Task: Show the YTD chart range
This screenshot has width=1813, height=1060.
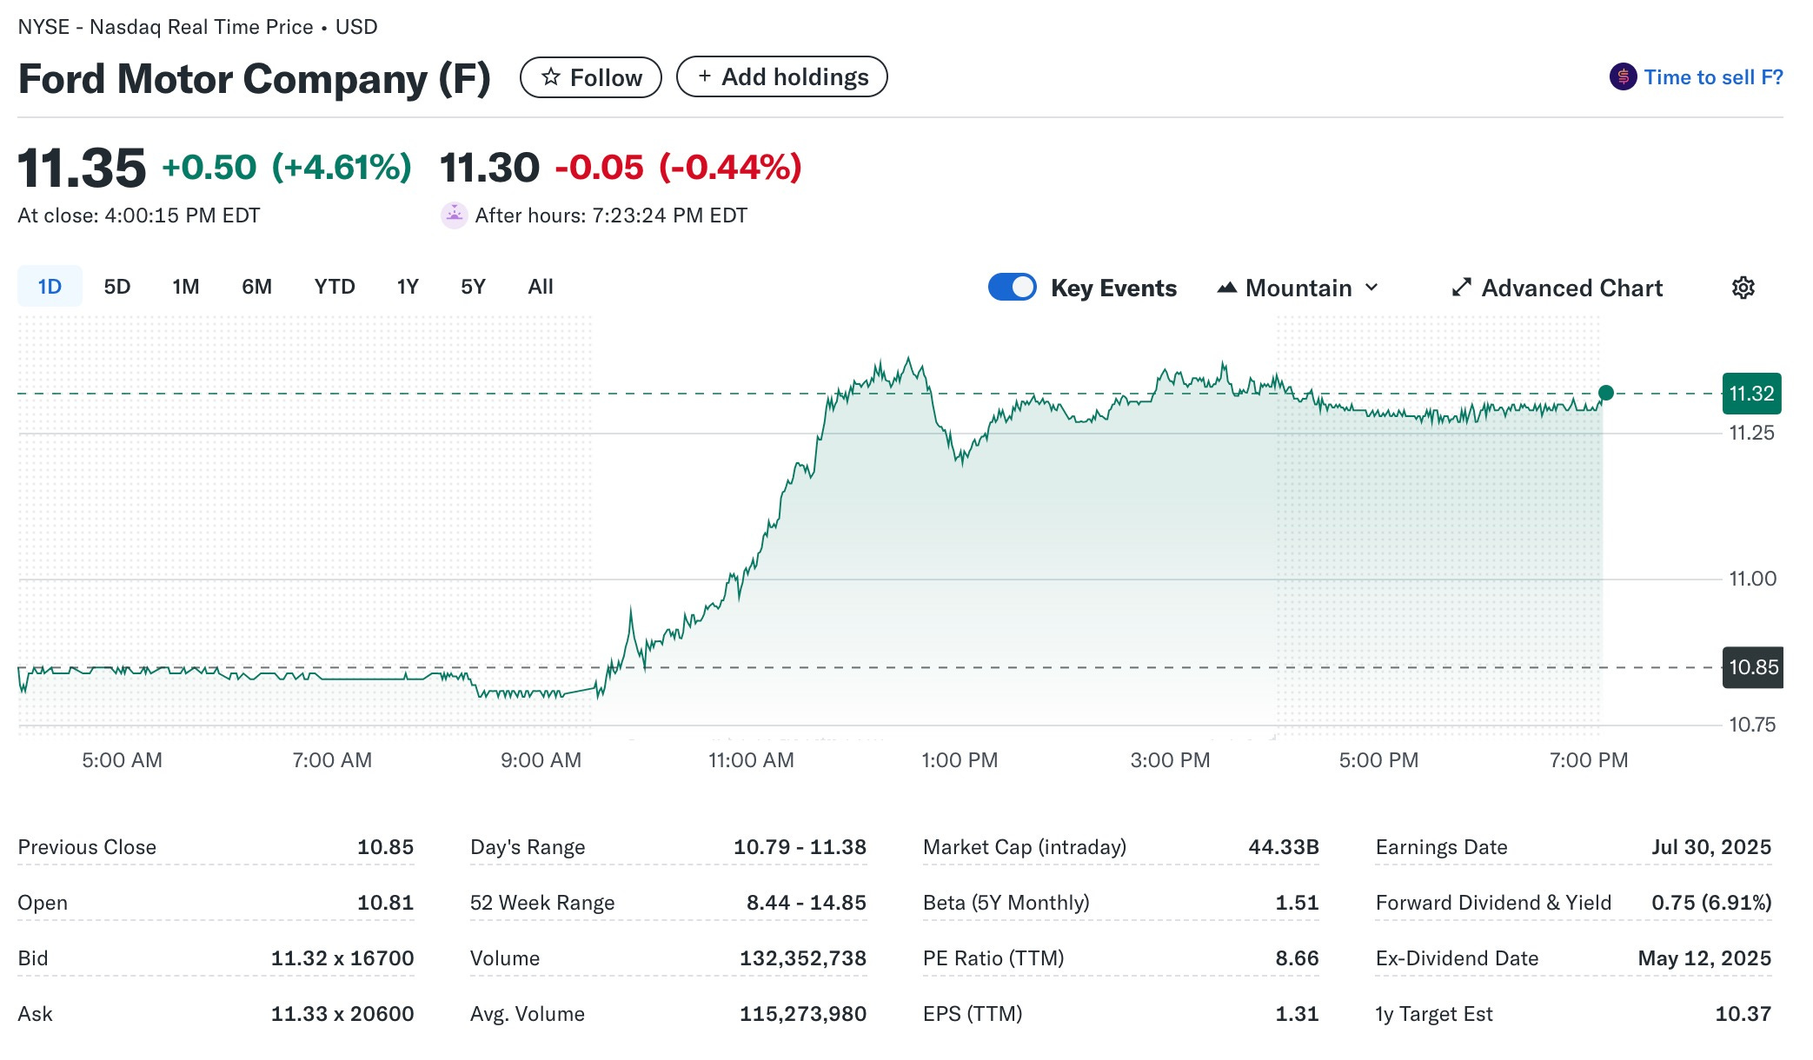Action: coord(335,287)
